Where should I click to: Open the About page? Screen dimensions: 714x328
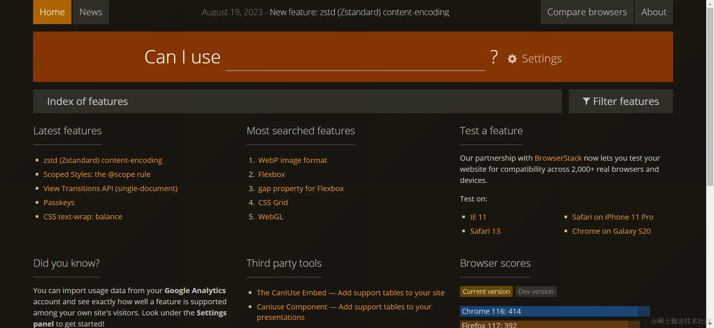pyautogui.click(x=654, y=12)
